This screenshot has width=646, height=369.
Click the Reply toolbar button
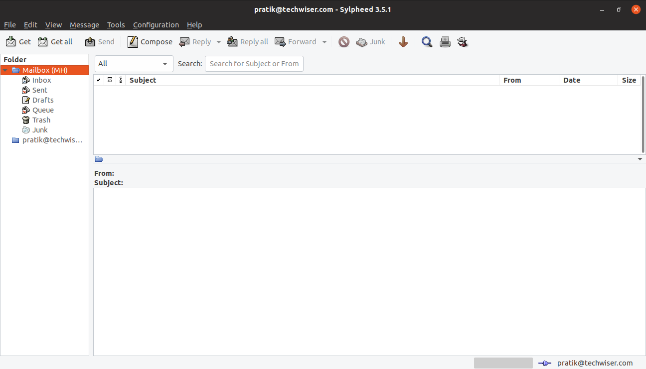[195, 42]
